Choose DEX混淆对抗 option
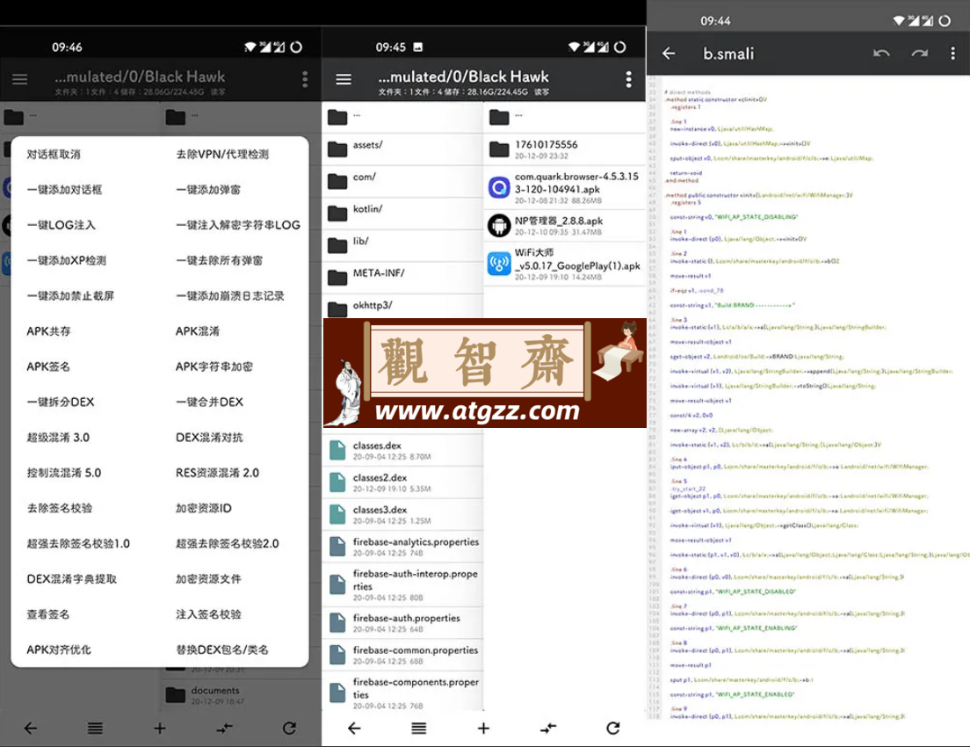The width and height of the screenshot is (970, 747). [x=209, y=437]
